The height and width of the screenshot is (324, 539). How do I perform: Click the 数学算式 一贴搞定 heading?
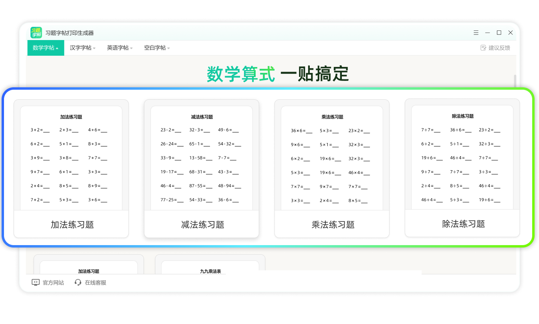(278, 74)
